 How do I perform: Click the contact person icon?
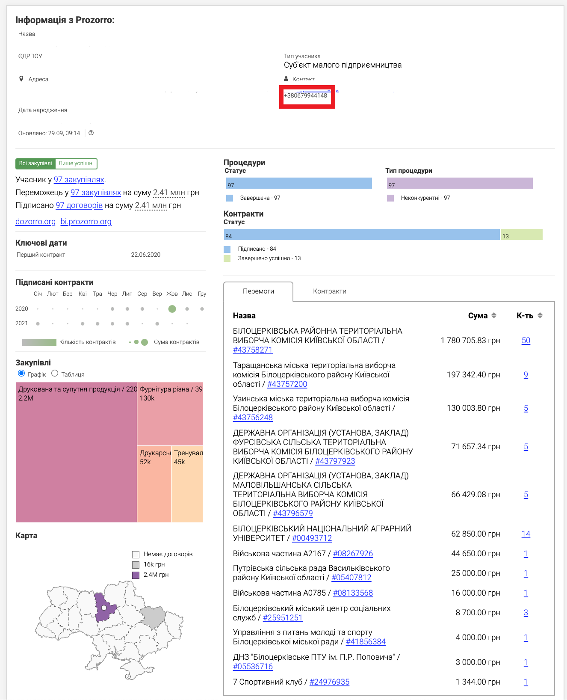[286, 79]
